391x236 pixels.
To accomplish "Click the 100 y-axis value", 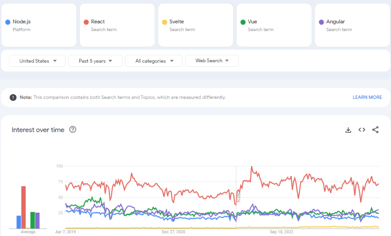I will [60, 166].
